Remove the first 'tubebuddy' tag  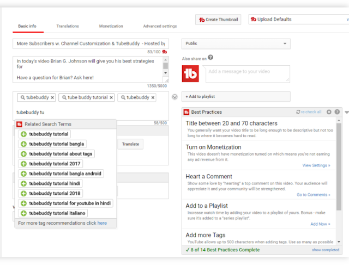[52, 98]
